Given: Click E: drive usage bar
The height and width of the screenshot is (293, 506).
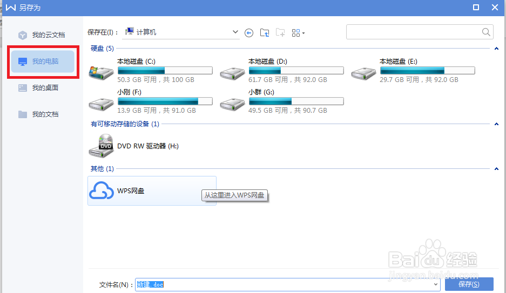Looking at the screenshot, I should (428, 70).
